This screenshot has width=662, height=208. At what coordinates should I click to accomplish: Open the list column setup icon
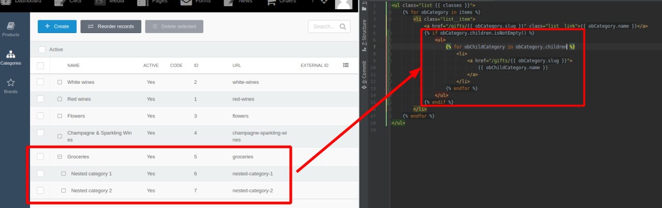[x=346, y=65]
